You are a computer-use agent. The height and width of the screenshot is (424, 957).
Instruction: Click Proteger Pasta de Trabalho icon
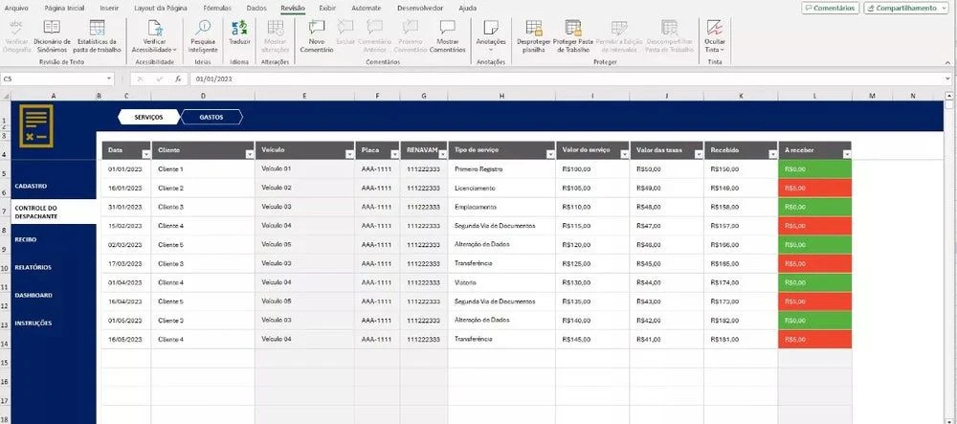573,28
